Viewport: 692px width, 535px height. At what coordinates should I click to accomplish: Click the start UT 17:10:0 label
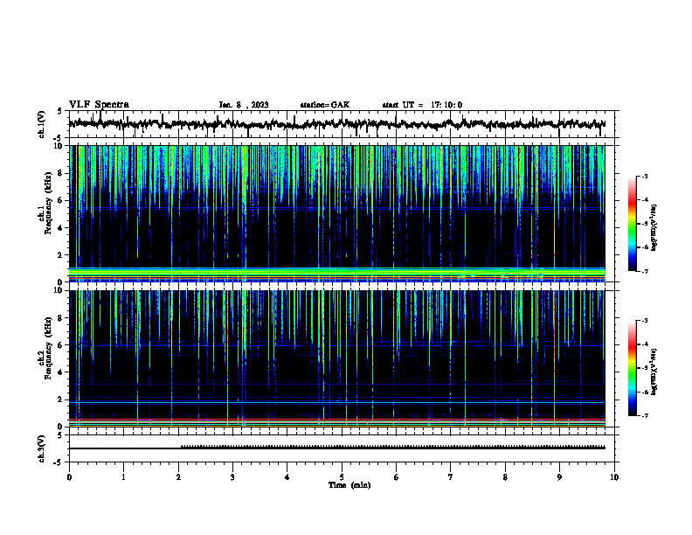[x=422, y=105]
